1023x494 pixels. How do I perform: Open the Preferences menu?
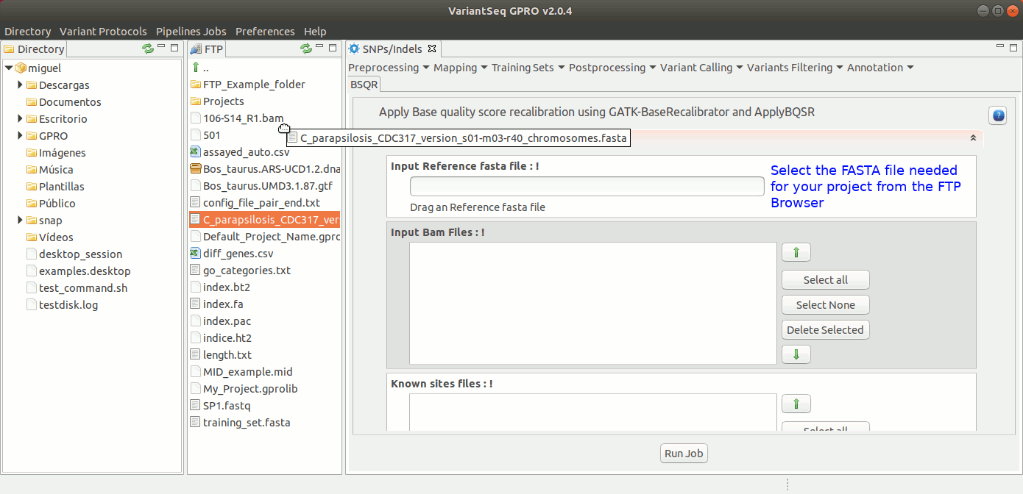tap(265, 32)
